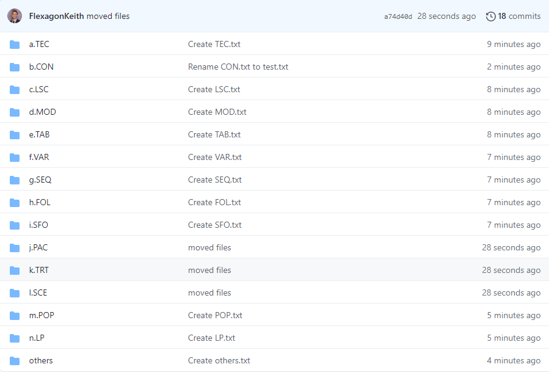The image size is (549, 378).
Task: Click the folder icon for n.LP
Action: 15,338
